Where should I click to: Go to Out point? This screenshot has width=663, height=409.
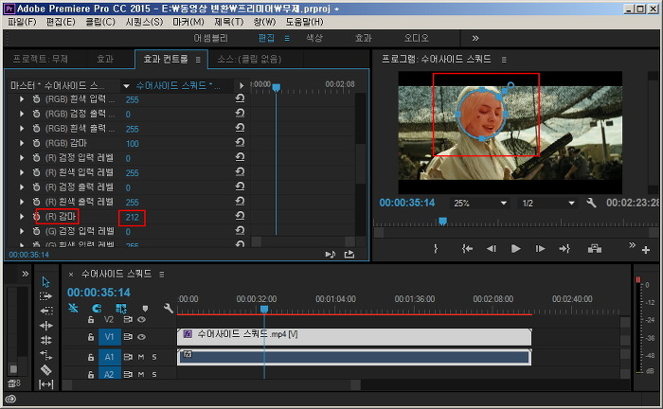click(x=564, y=249)
